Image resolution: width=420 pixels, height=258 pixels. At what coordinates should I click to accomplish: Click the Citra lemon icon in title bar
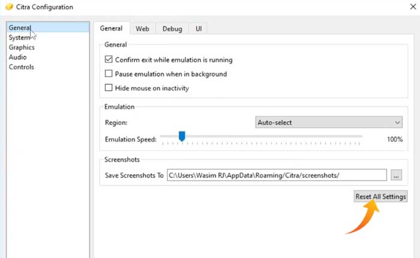coord(8,7)
